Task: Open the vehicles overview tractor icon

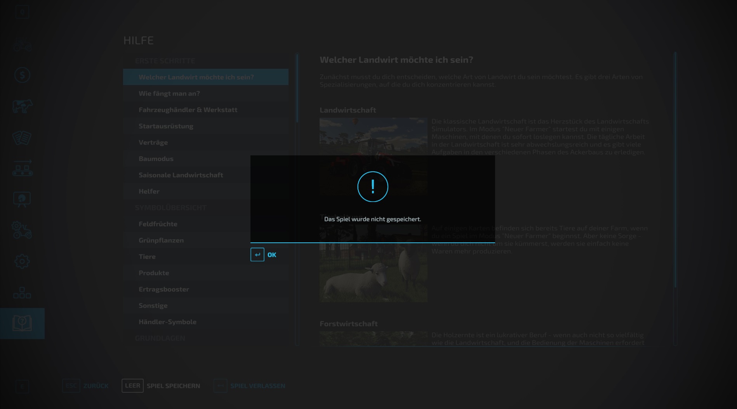Action: 22,45
